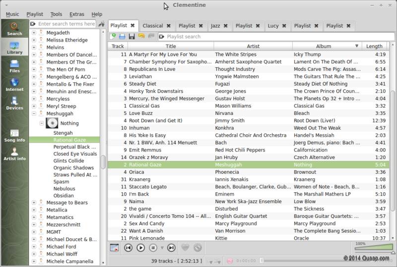Open the Help menu
Screen dimensions: 397x267
(x=97, y=14)
